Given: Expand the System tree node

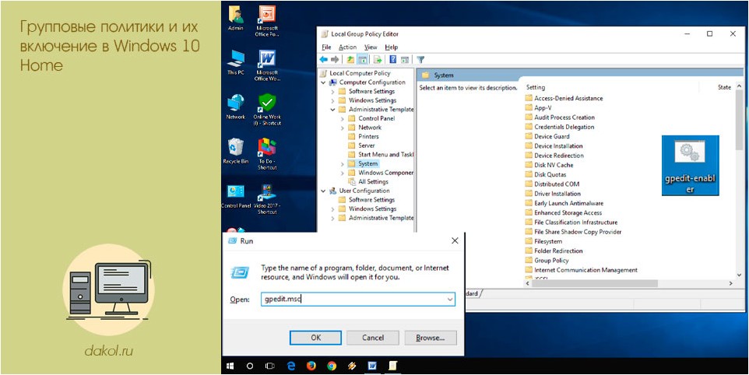Looking at the screenshot, I should click(x=343, y=163).
